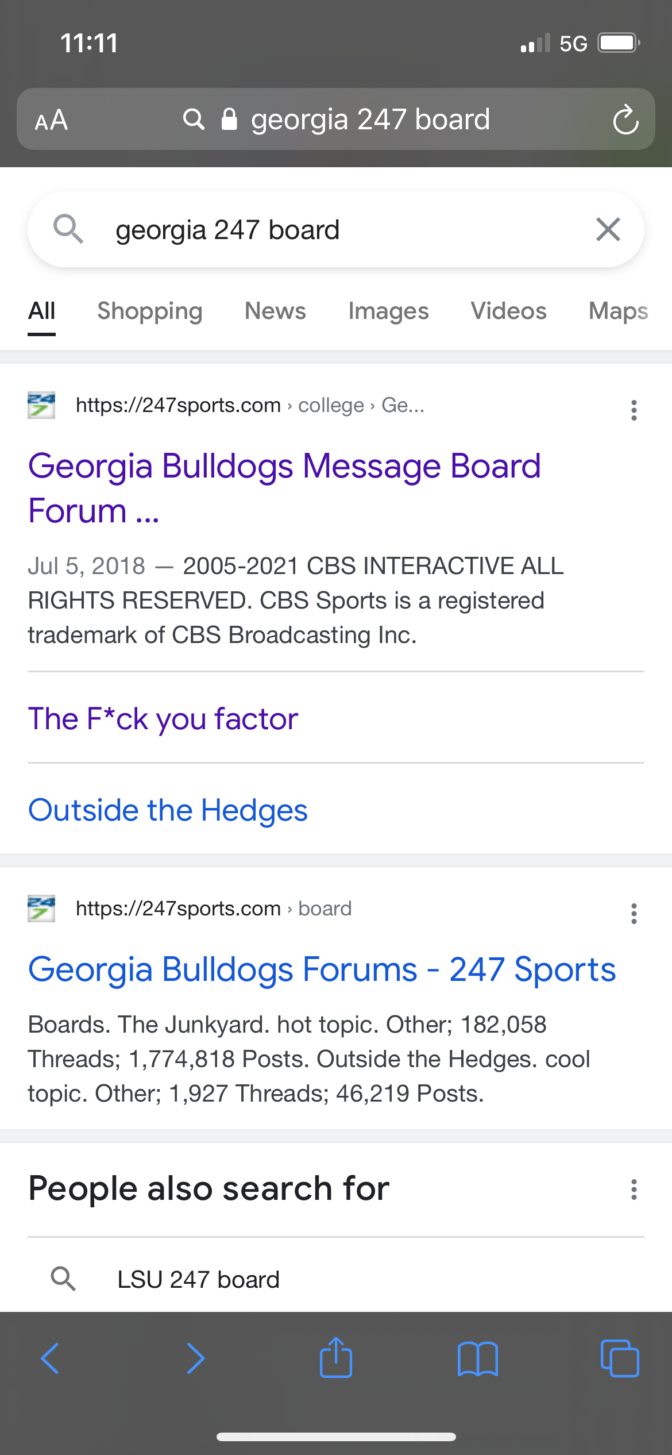Go back with Safari's back arrow
This screenshot has height=1455, width=672.
click(x=51, y=1358)
